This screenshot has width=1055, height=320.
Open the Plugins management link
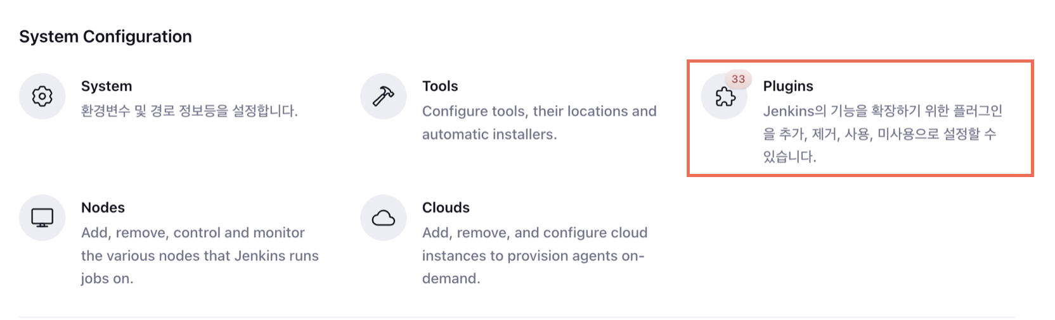pos(788,86)
